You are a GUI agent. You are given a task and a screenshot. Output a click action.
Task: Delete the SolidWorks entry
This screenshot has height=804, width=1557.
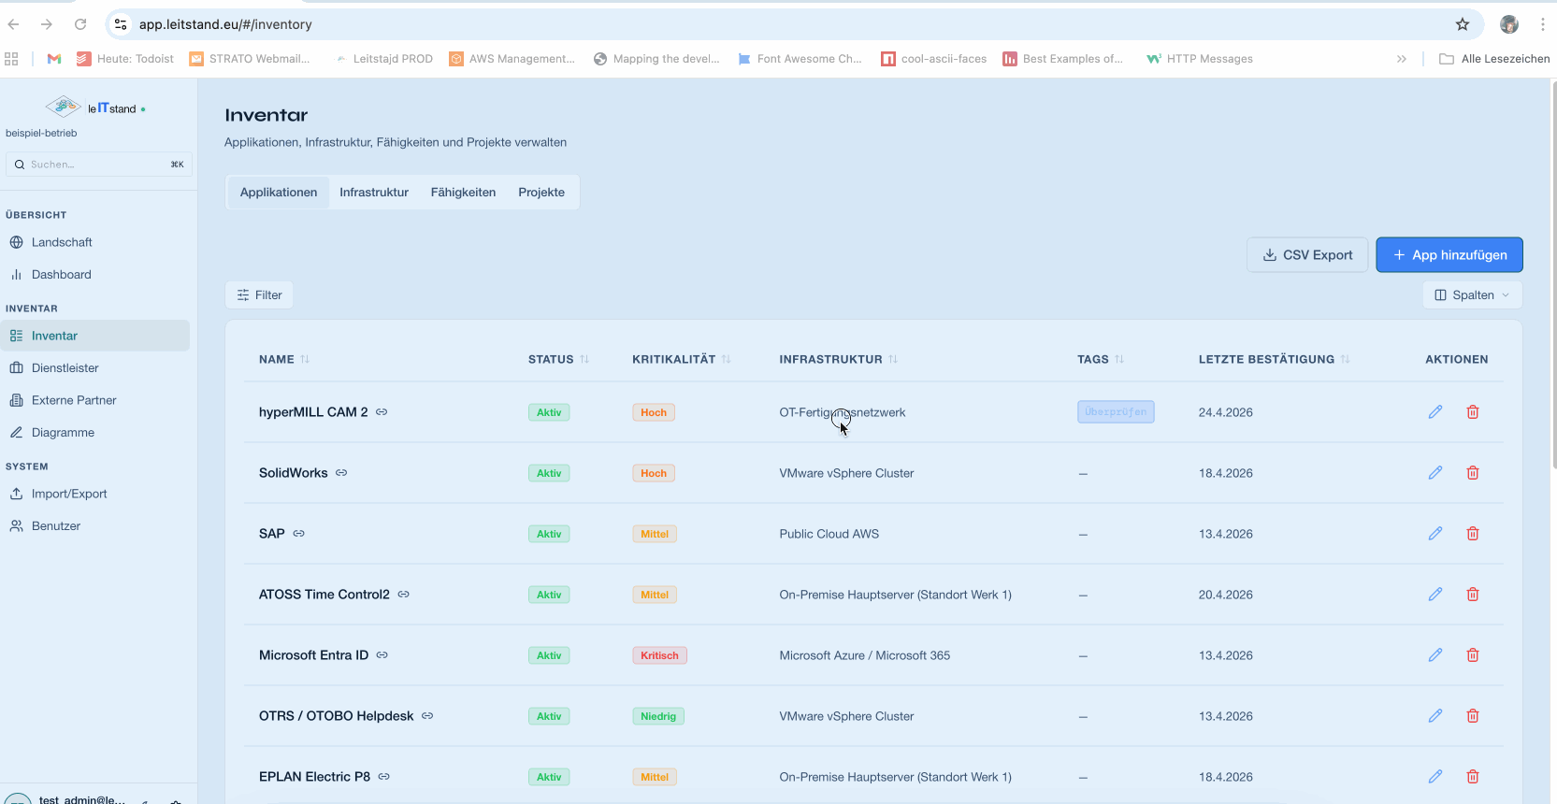(1473, 473)
